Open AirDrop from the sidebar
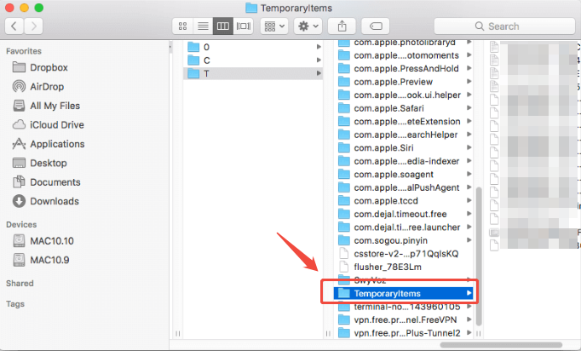The height and width of the screenshot is (351, 581). [38, 87]
